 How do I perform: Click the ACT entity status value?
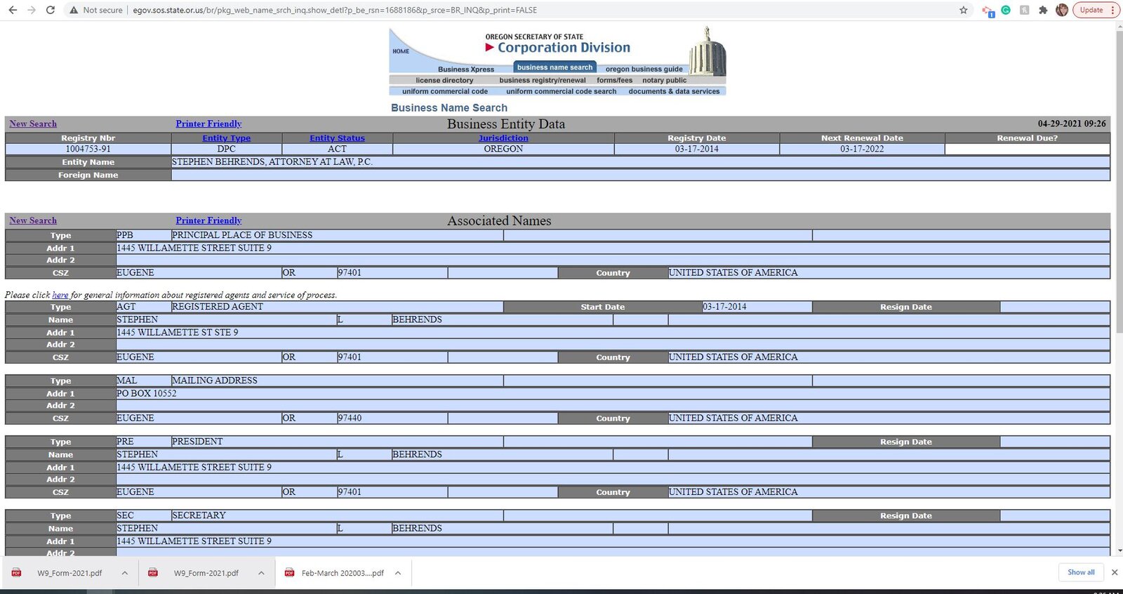click(x=337, y=149)
